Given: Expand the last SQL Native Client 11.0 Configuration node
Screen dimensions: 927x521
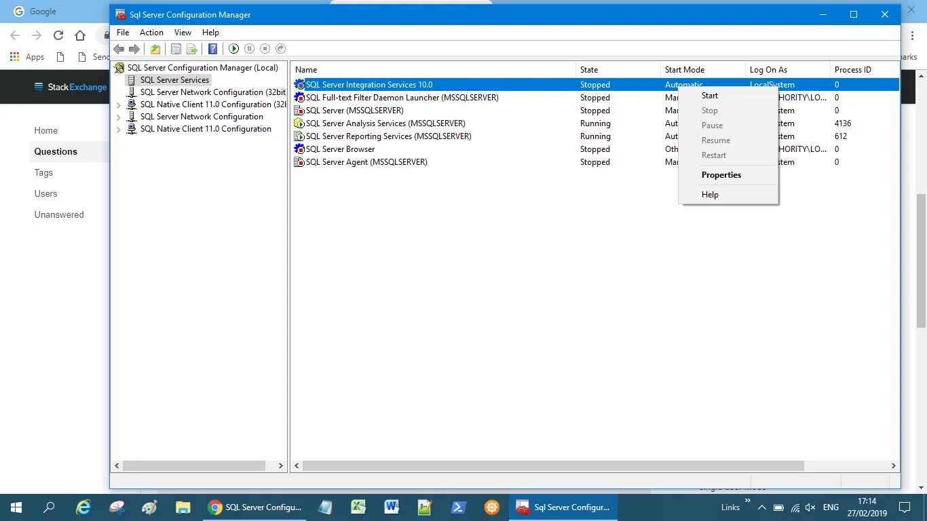Looking at the screenshot, I should (x=119, y=129).
